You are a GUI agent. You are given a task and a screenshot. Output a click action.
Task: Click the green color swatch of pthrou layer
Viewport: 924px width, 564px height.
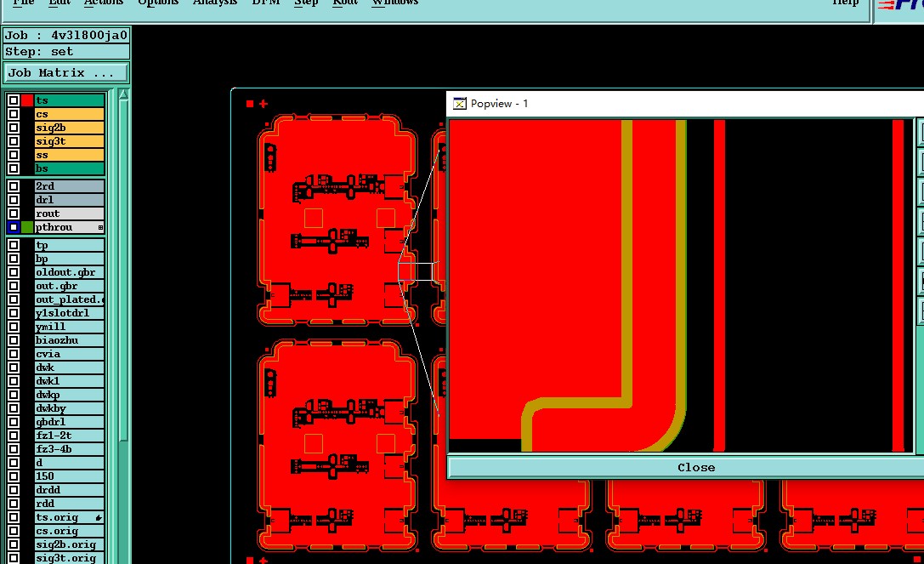[x=27, y=226]
